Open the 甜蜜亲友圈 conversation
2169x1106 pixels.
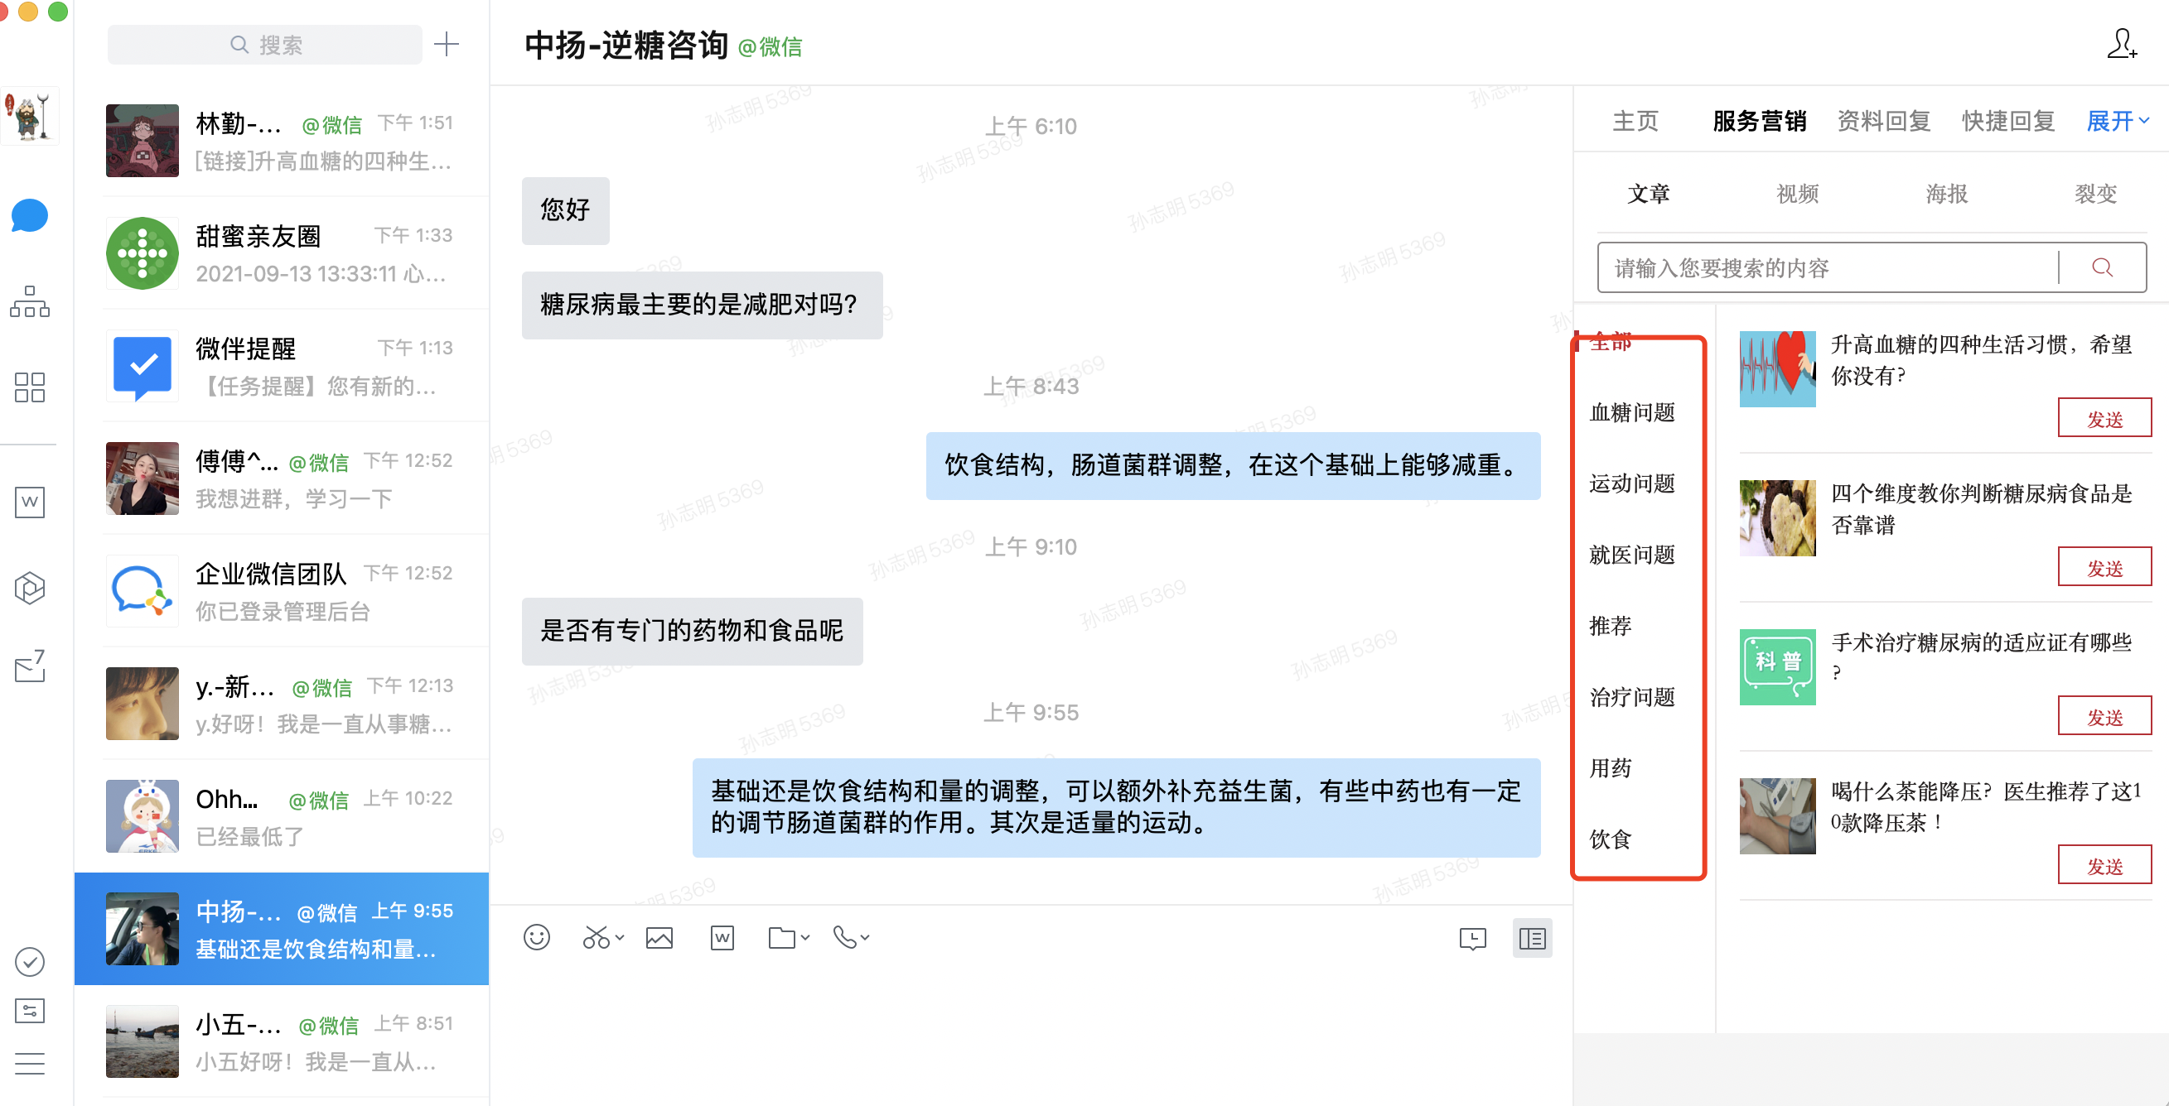pos(281,253)
